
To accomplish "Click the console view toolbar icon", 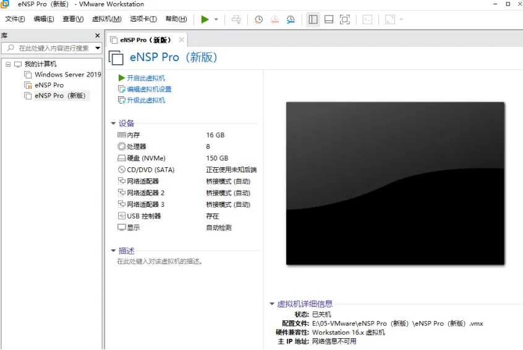I will tap(367, 19).
